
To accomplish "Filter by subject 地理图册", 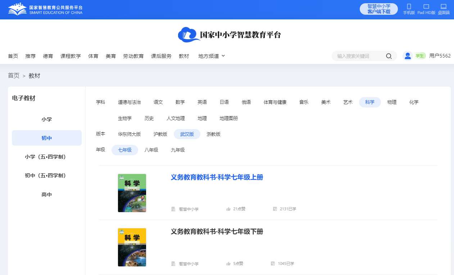I will tap(229, 118).
